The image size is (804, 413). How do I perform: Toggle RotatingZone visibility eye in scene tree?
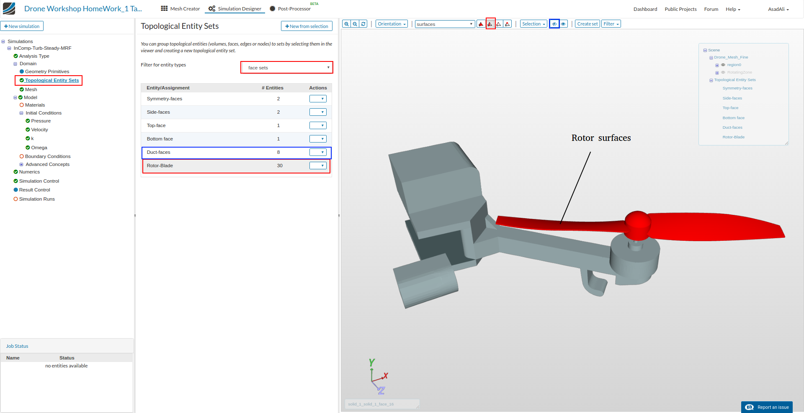pyautogui.click(x=723, y=72)
